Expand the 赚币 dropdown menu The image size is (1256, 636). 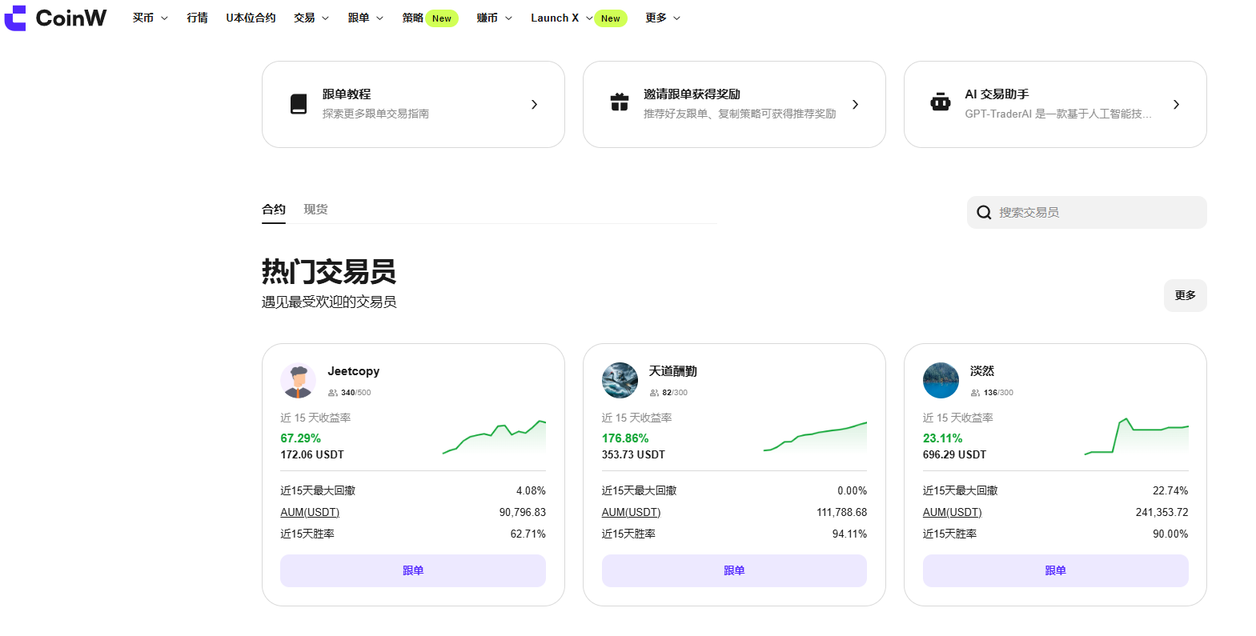[494, 18]
